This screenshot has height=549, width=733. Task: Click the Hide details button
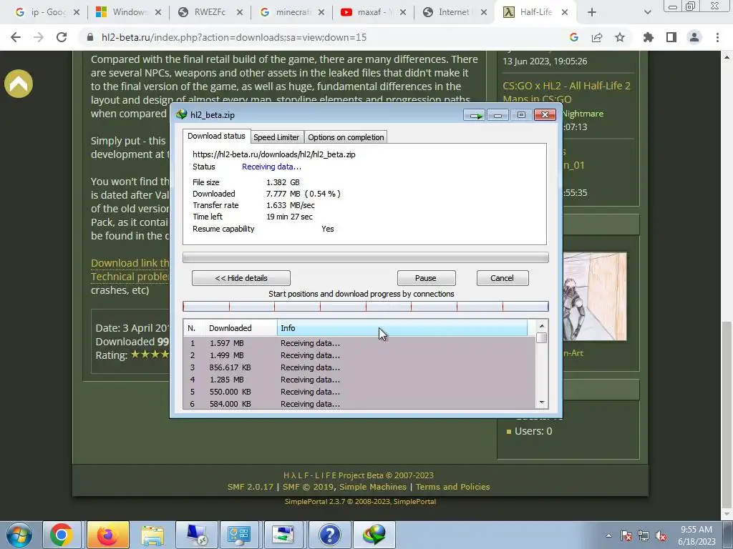241,278
